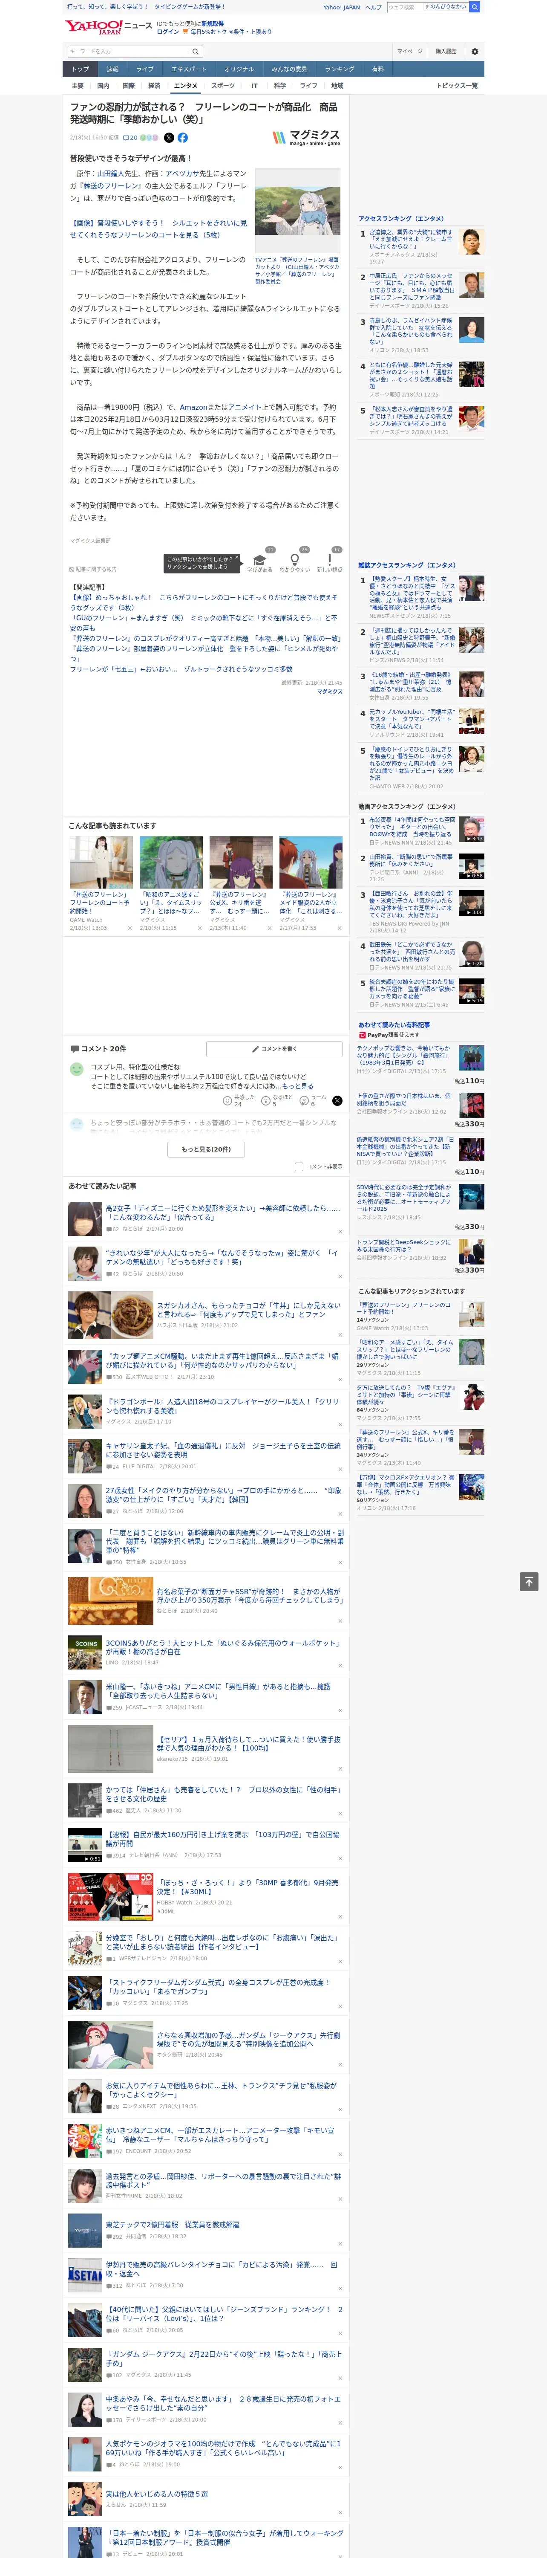
Task: Open the ランキング navigation tab
Action: (x=340, y=69)
